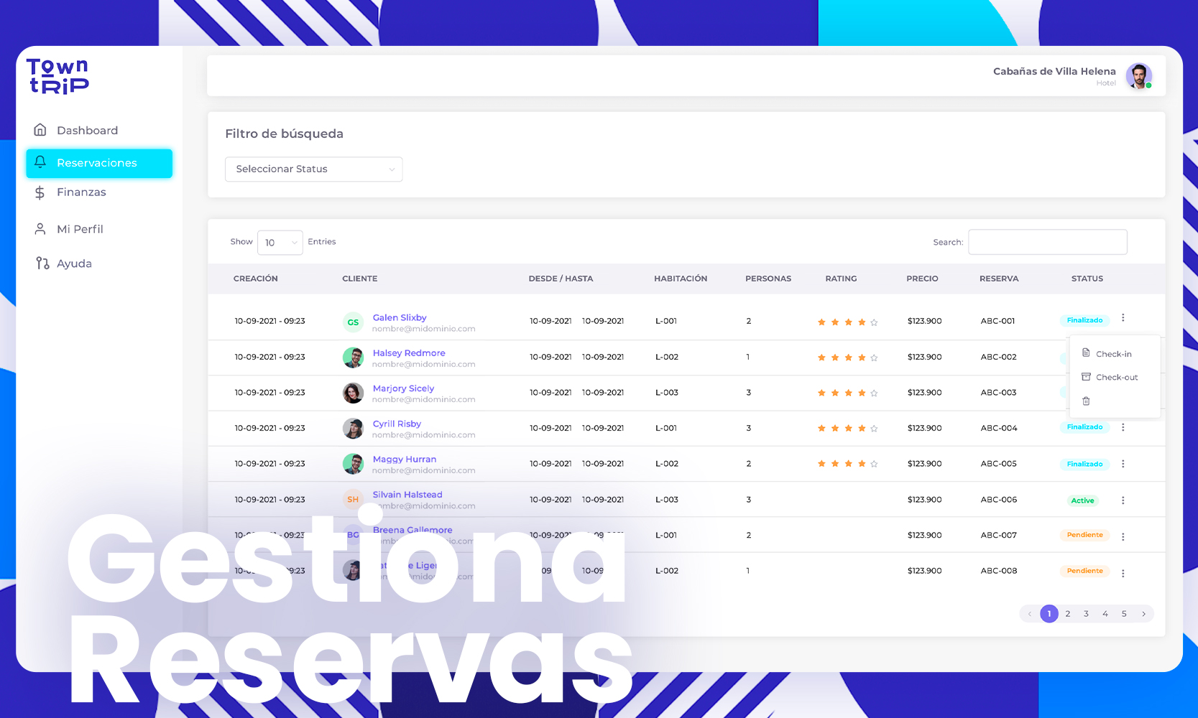Click Pendiente badge in ABC-007 row
The width and height of the screenshot is (1198, 718).
pos(1084,535)
